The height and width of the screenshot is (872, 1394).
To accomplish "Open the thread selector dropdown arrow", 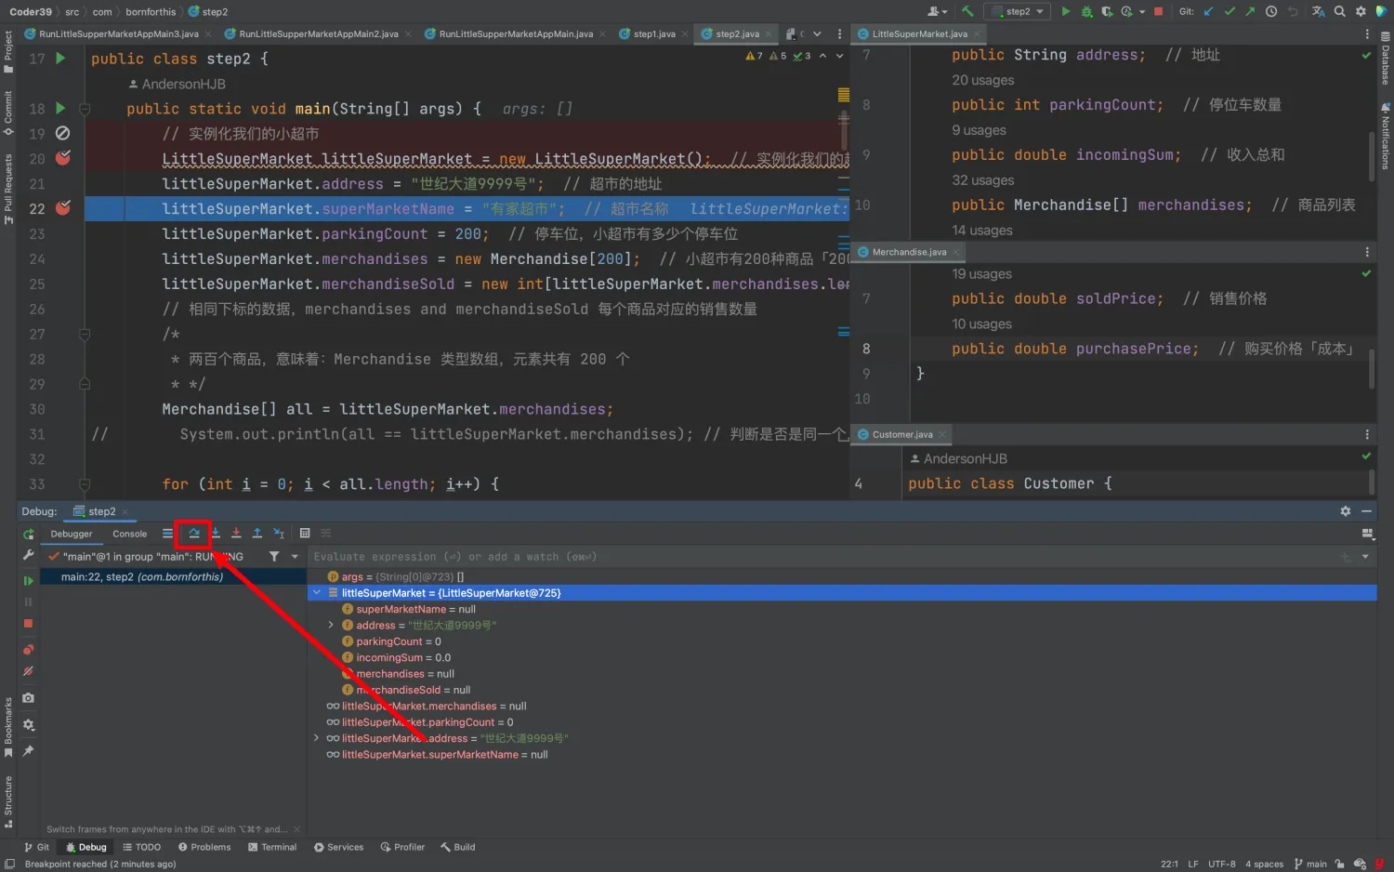I will pos(295,556).
